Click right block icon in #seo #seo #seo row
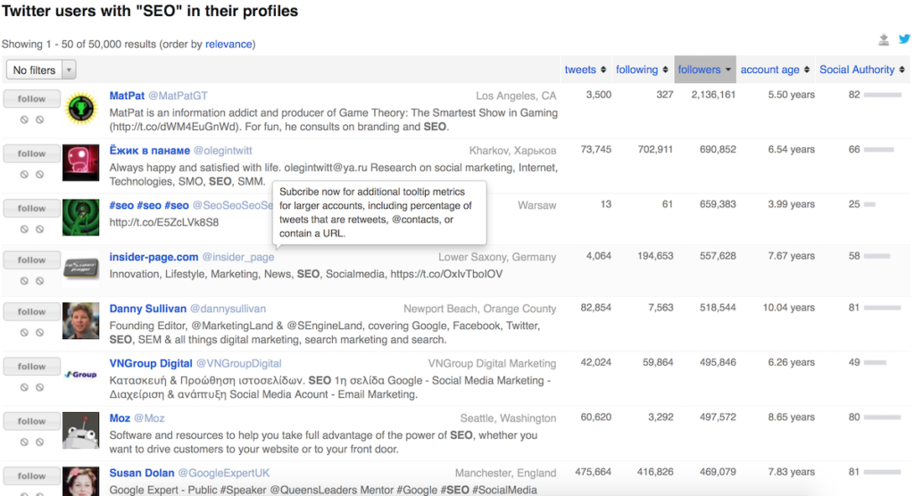 pyautogui.click(x=39, y=229)
